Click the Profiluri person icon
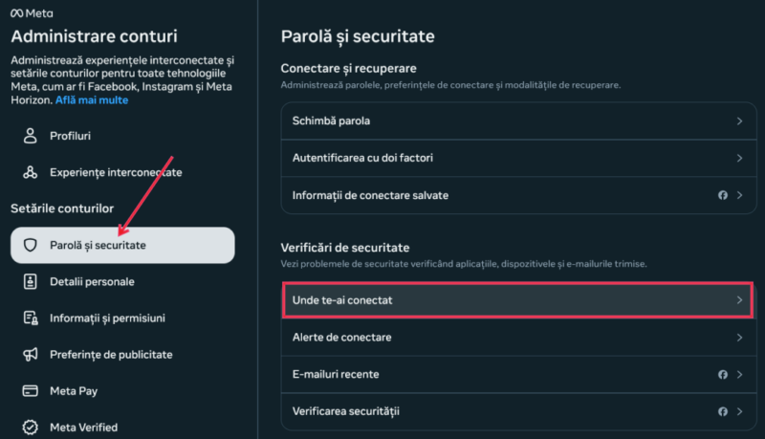Screen dimensions: 765x439 pyautogui.click(x=30, y=136)
